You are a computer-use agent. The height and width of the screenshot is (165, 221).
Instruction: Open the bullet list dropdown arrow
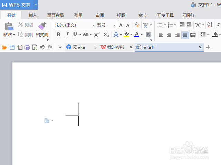pos(165,25)
